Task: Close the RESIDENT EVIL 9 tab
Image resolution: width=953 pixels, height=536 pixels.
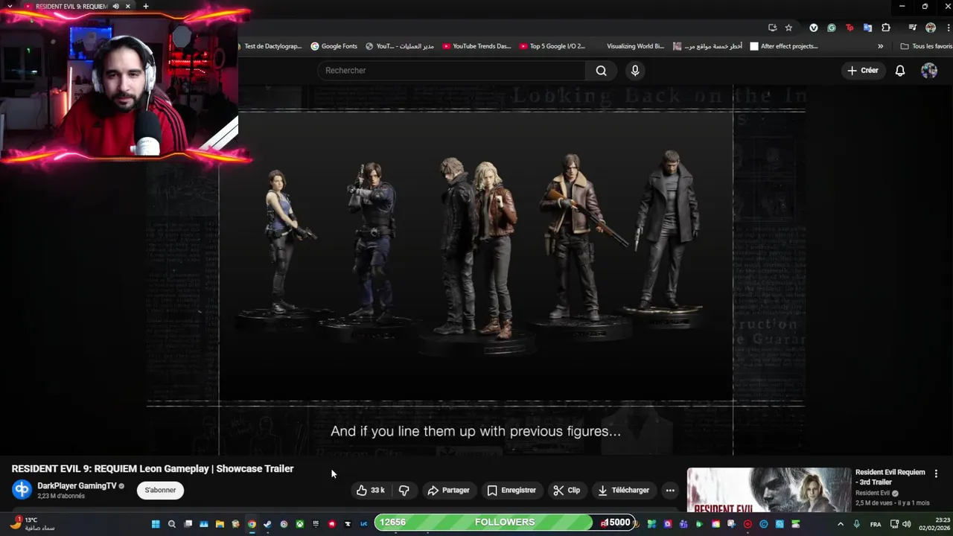Action: click(x=128, y=7)
